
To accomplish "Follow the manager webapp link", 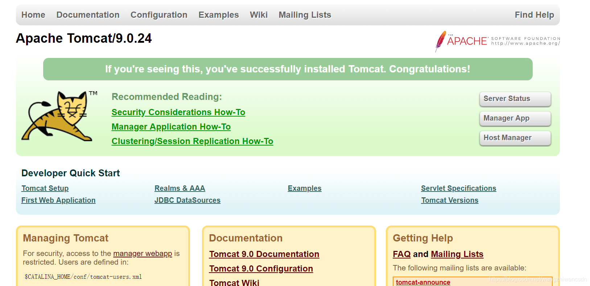I will [143, 253].
